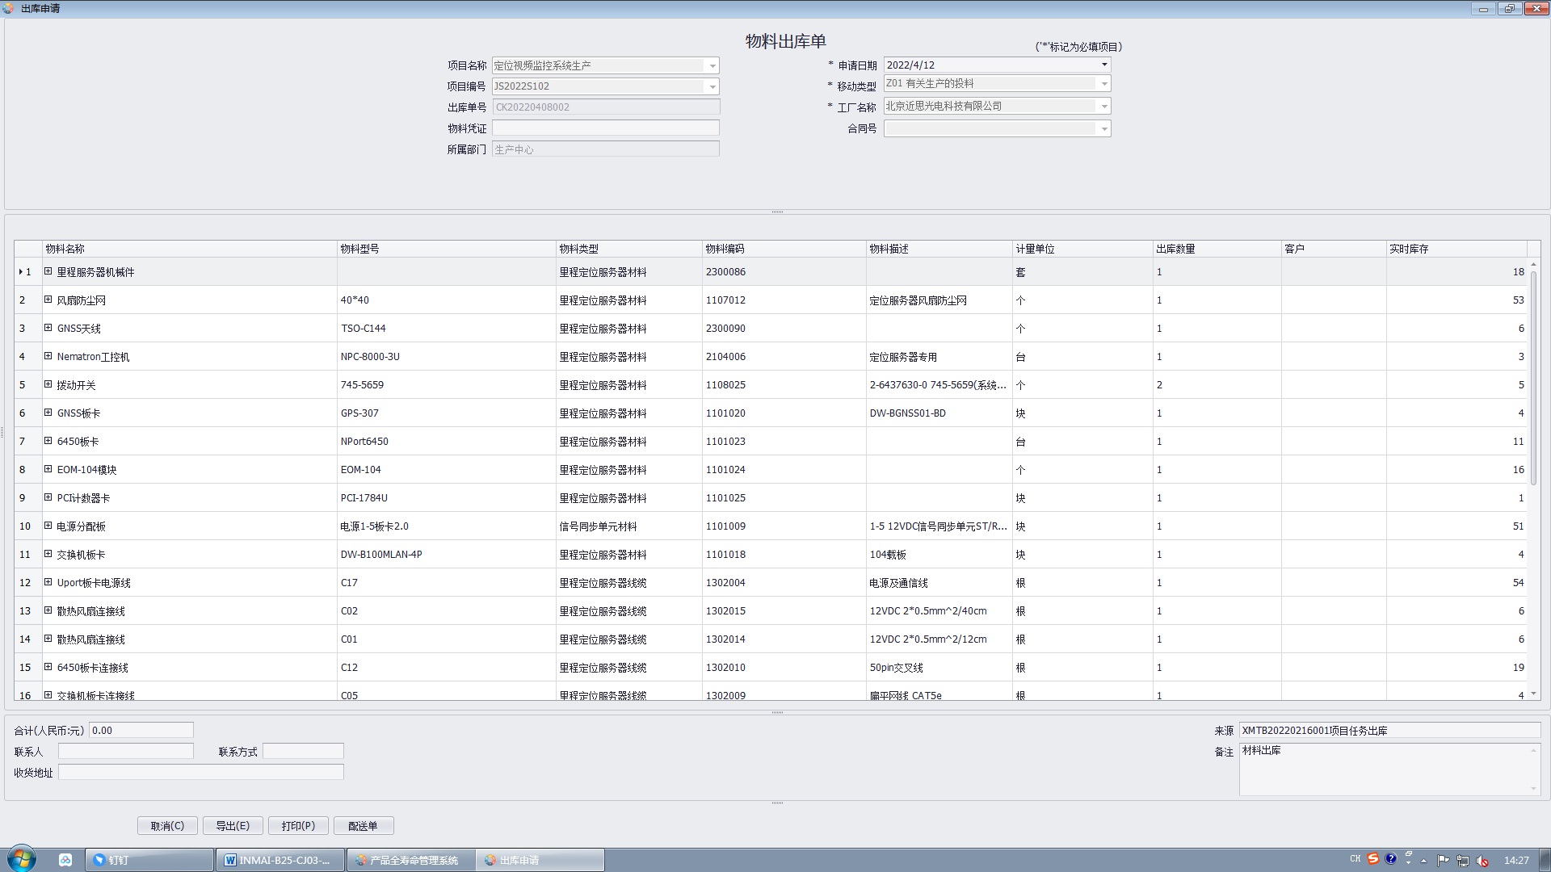
Task: Click the network connection tray icon
Action: click(x=1462, y=861)
